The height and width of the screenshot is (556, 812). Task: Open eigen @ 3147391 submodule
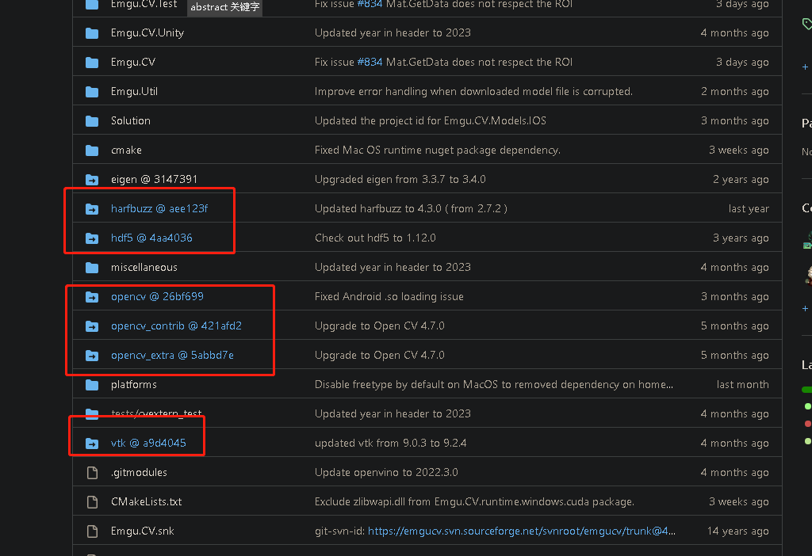click(154, 180)
